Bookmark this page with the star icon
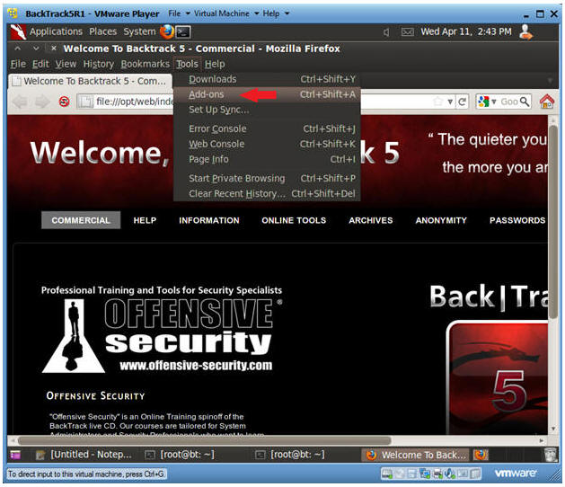Viewport: 565px width, 487px height. pos(437,102)
